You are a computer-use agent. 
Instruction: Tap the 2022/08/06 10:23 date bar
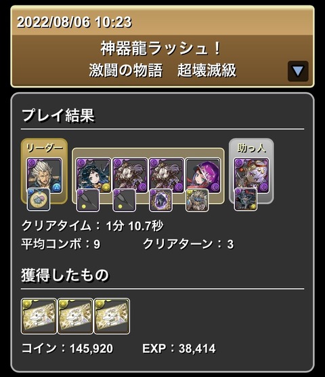[x=162, y=21]
